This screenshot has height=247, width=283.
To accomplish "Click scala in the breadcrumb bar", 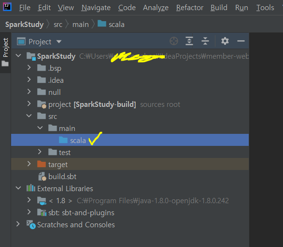I will click(x=116, y=25).
